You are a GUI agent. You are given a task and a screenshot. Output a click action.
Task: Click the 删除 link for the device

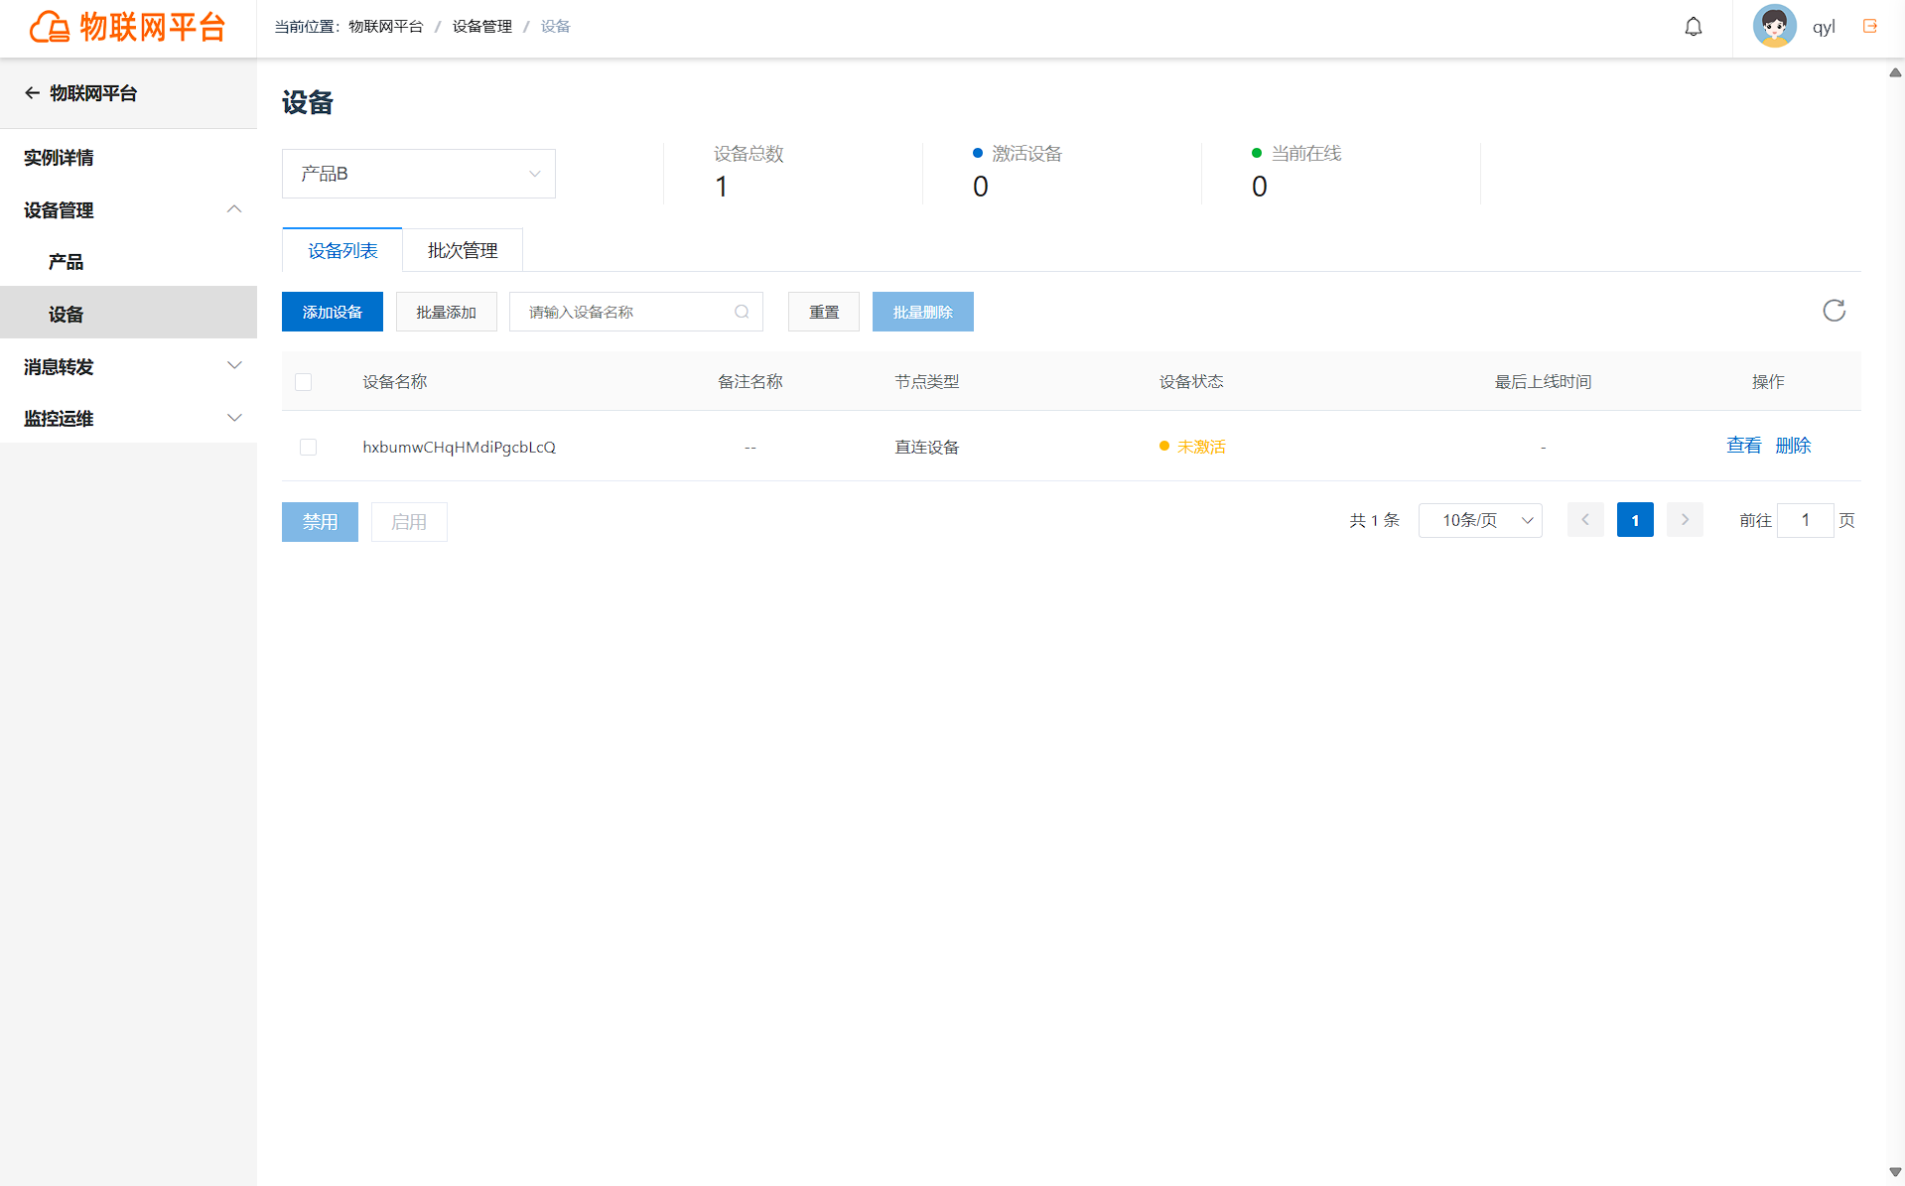(x=1793, y=446)
